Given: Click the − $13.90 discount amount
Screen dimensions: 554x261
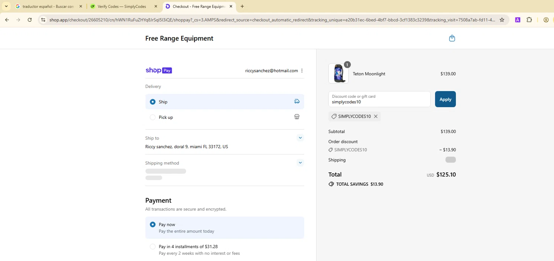Looking at the screenshot, I should pos(448,150).
